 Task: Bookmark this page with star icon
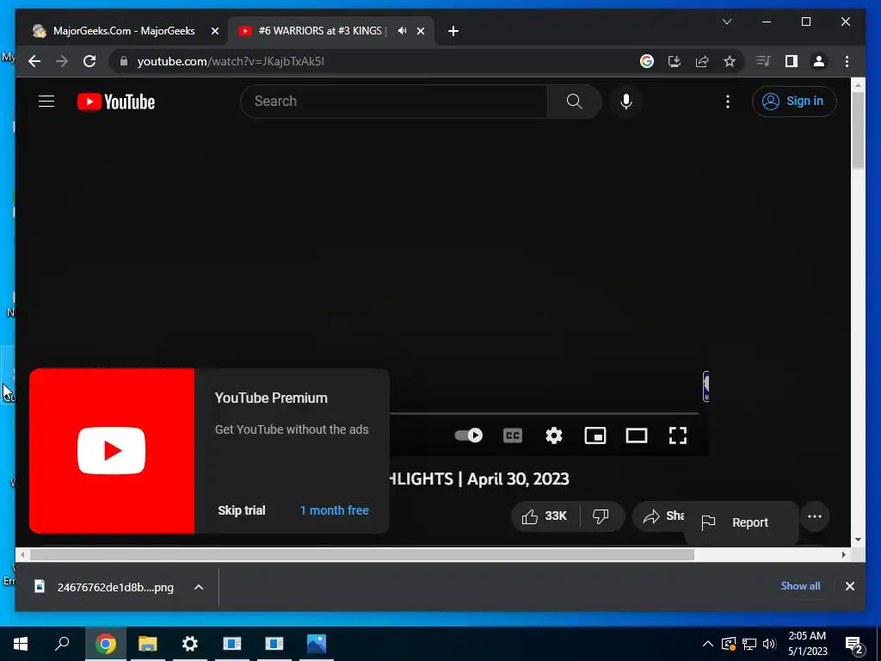[x=730, y=61]
